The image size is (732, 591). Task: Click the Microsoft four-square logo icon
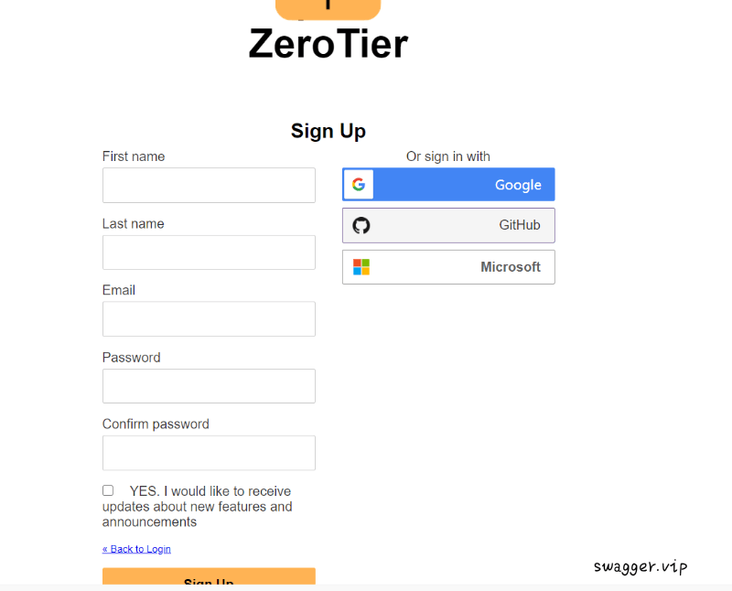[x=361, y=266]
